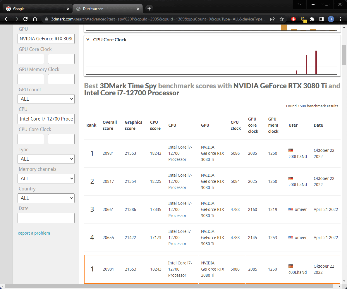The image size is (347, 289).
Task: Click overall score 20661 in rank 3
Action: pyautogui.click(x=108, y=209)
